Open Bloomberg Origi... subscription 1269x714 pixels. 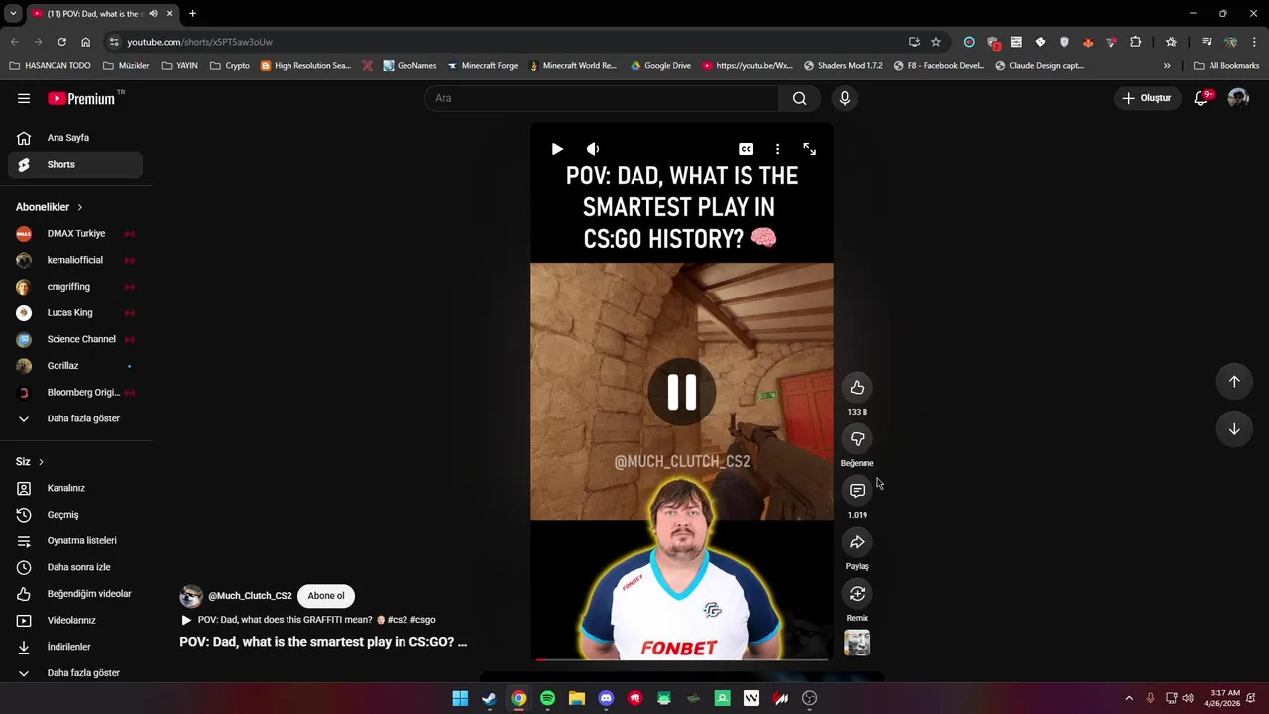pyautogui.click(x=75, y=393)
